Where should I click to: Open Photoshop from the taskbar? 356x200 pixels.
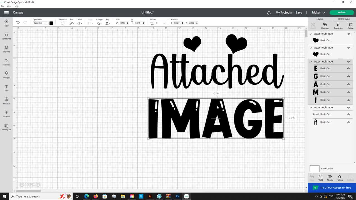177,196
